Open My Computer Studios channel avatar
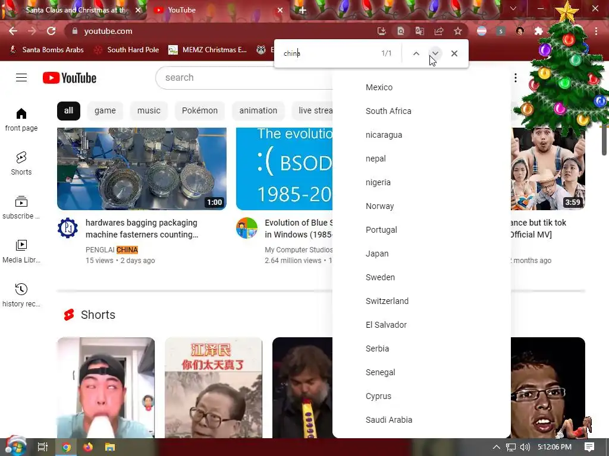609x456 pixels. [247, 228]
